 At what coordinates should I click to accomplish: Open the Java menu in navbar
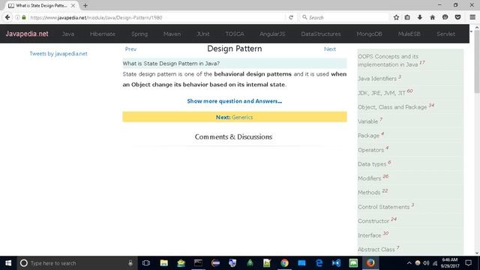(x=68, y=34)
